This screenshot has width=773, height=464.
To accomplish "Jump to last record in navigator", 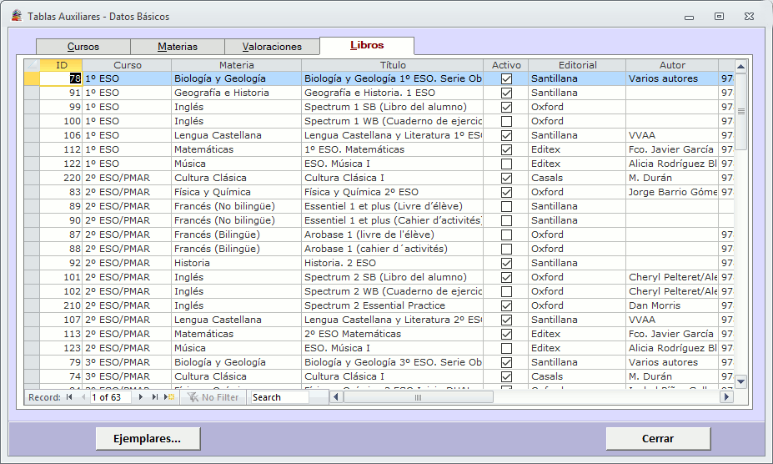I will 155,397.
